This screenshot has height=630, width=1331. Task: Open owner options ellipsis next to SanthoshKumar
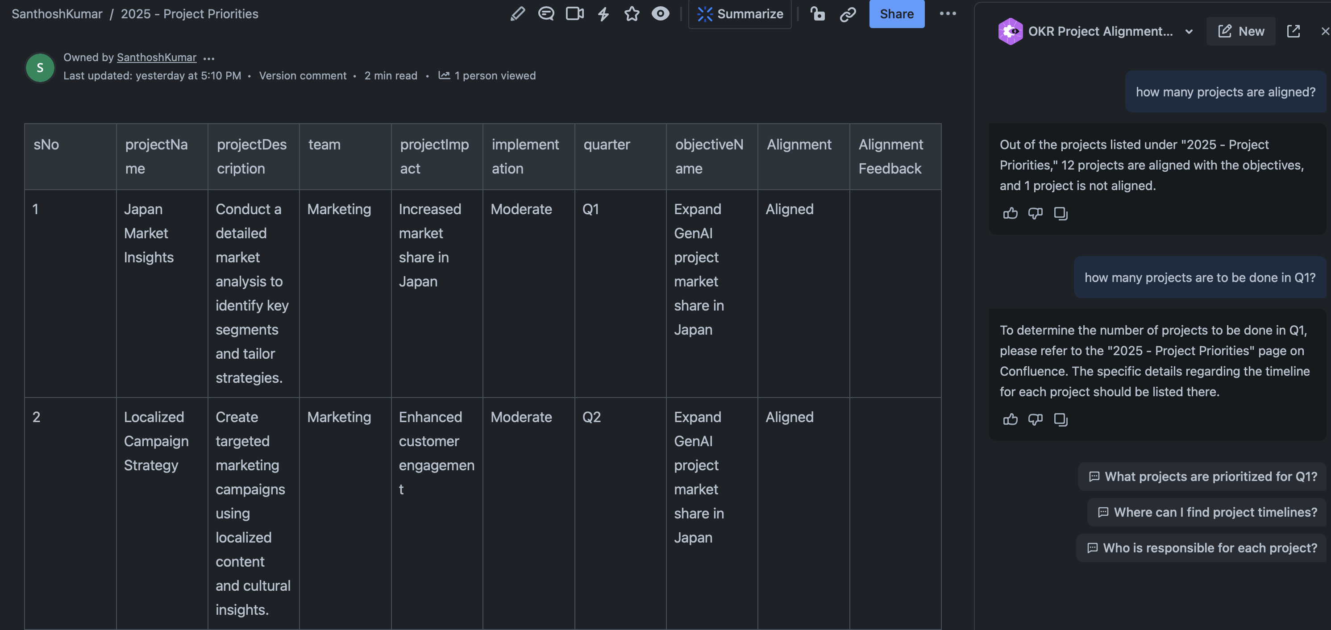pyautogui.click(x=209, y=58)
